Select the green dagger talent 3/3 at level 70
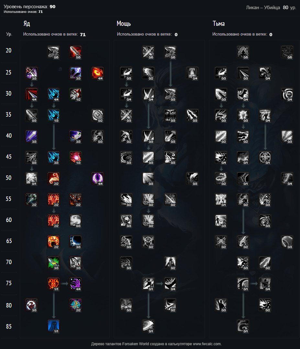This screenshot has height=349, width=300. 53,263
